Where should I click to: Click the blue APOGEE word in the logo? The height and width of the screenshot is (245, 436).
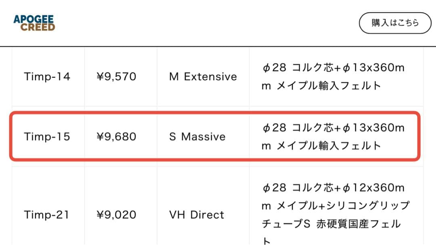click(x=34, y=19)
